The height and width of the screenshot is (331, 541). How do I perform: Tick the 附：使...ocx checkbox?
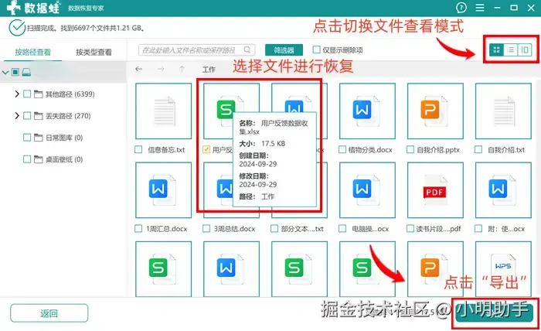pyautogui.click(x=478, y=228)
